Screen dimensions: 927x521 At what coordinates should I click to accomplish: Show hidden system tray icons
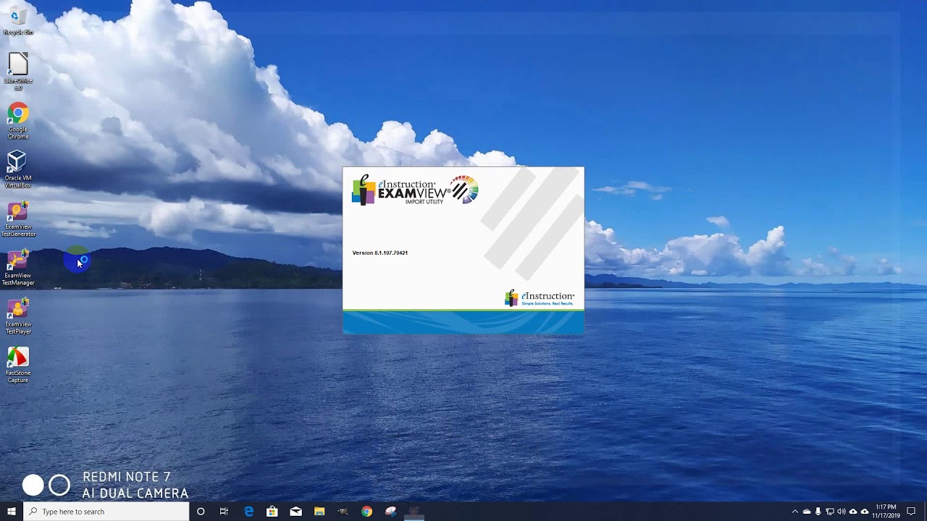coord(794,512)
